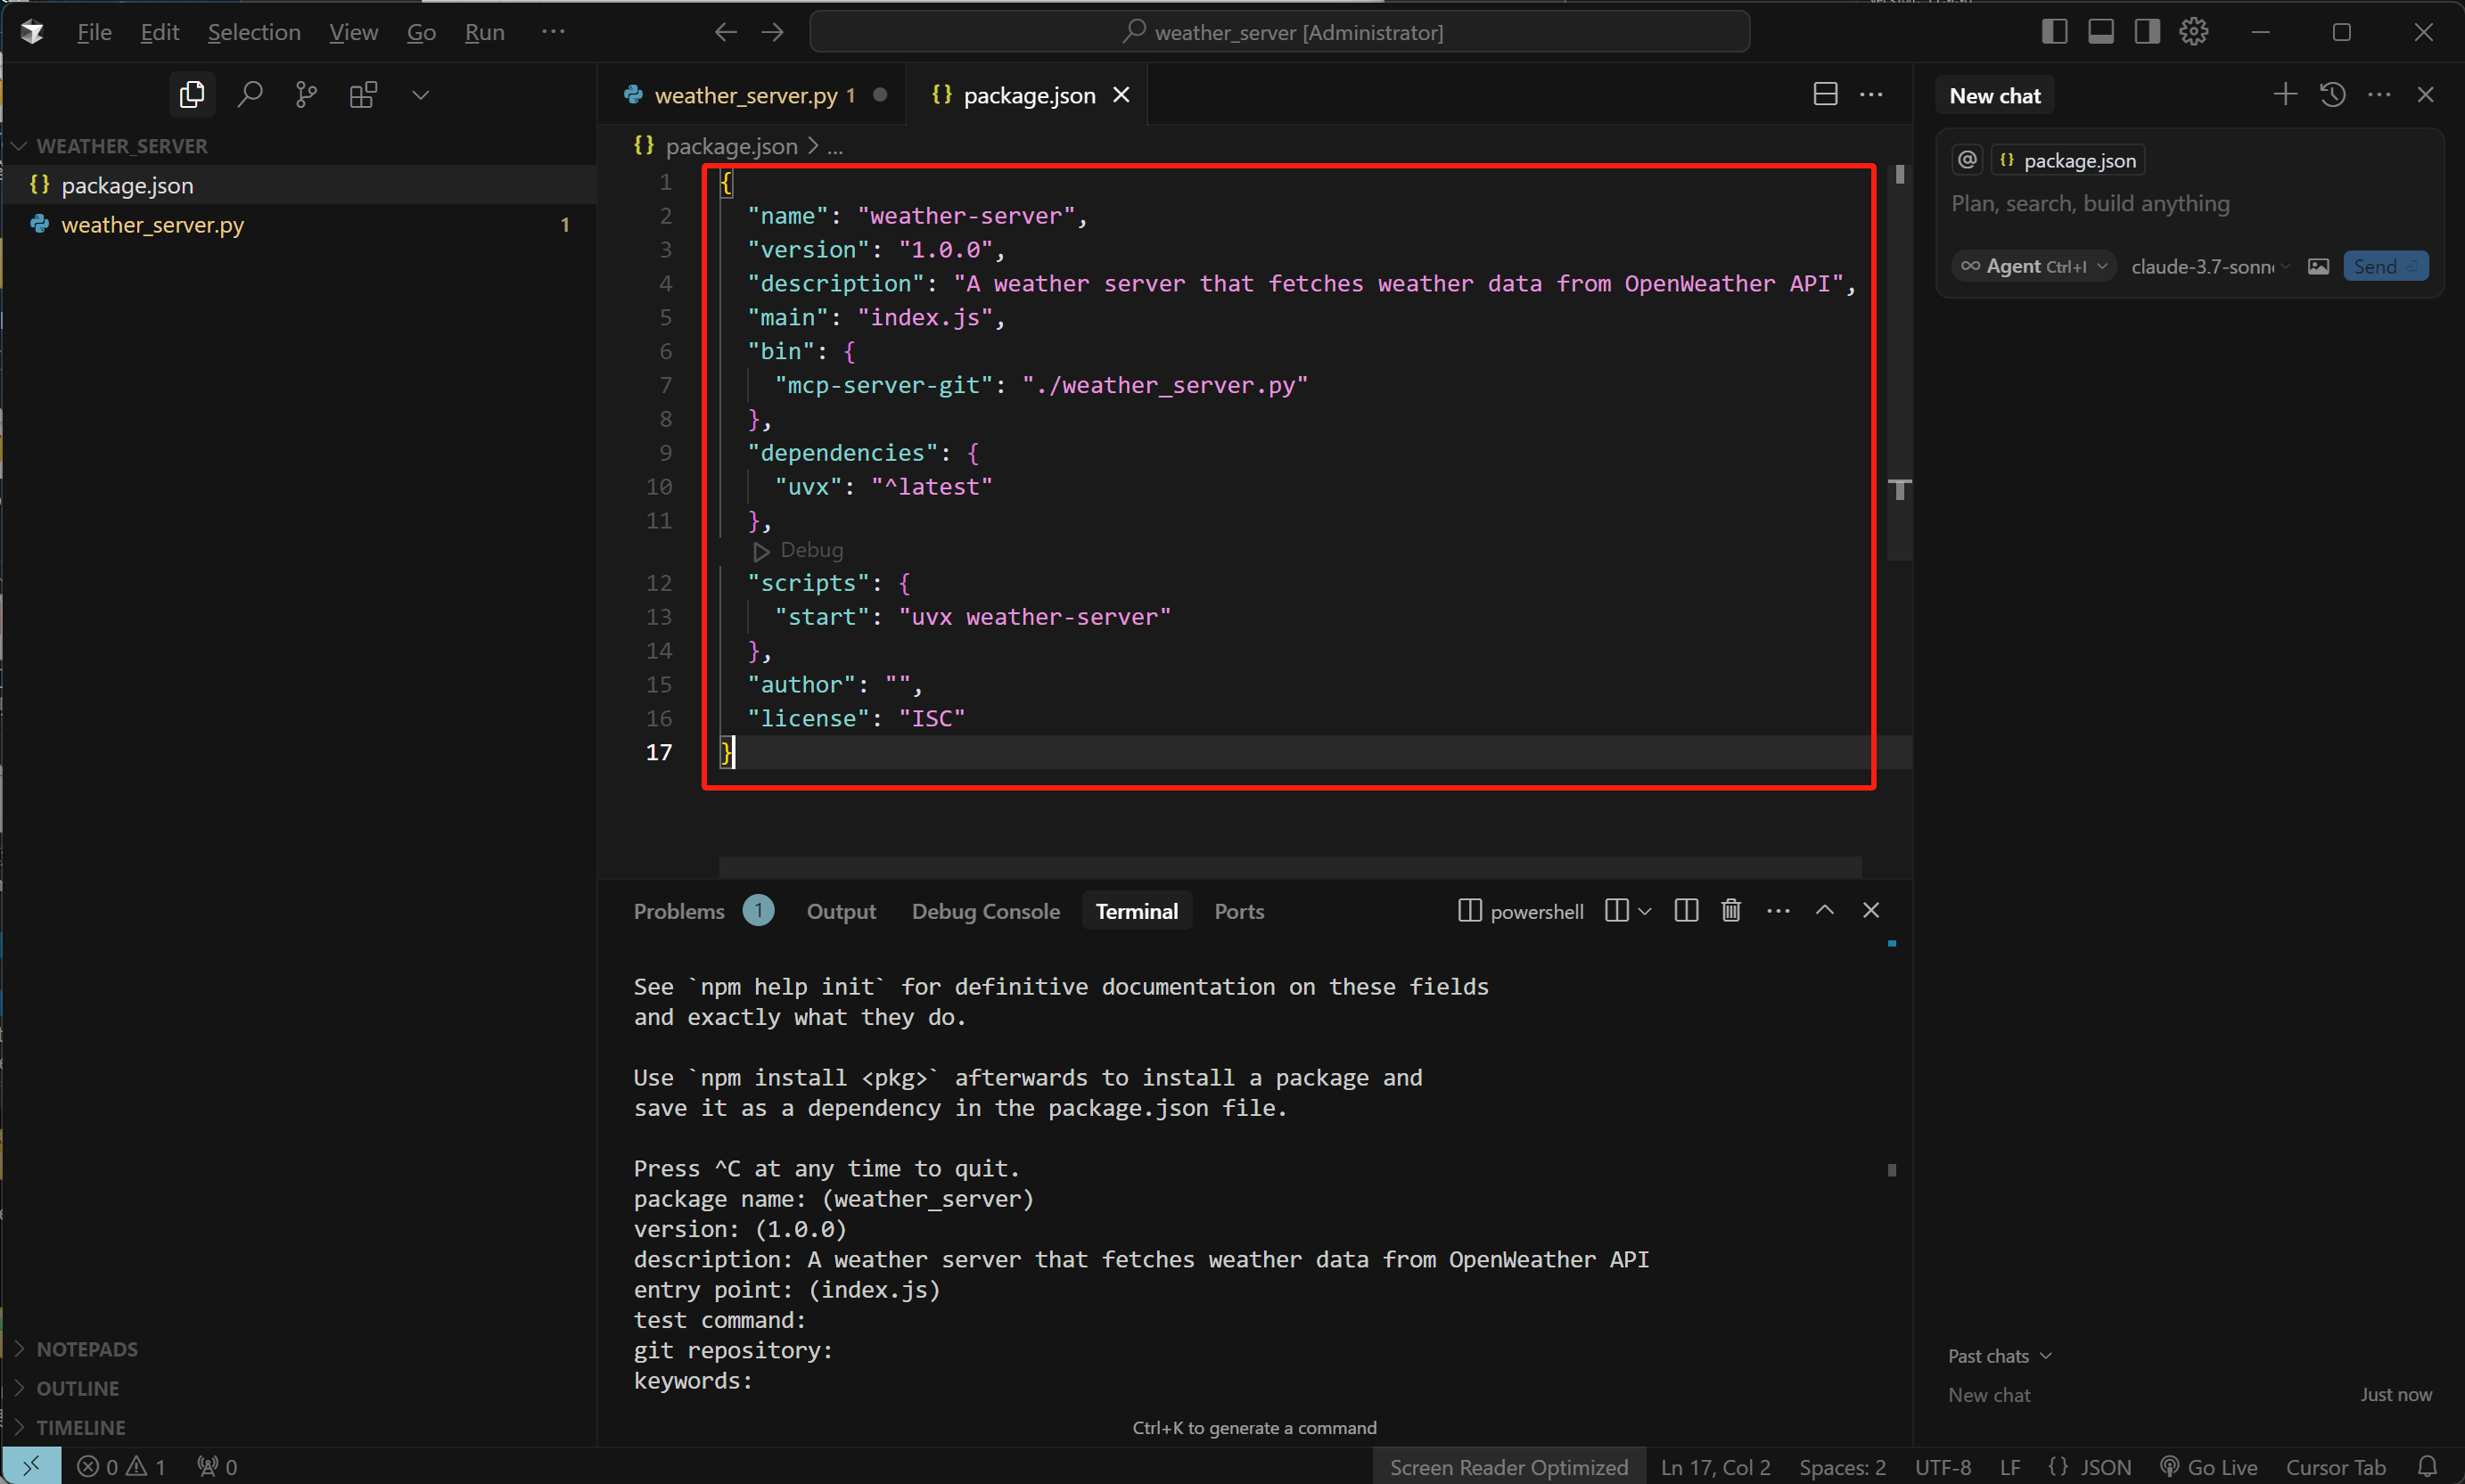The width and height of the screenshot is (2465, 1484).
Task: Attach an image to chat
Action: [2318, 266]
